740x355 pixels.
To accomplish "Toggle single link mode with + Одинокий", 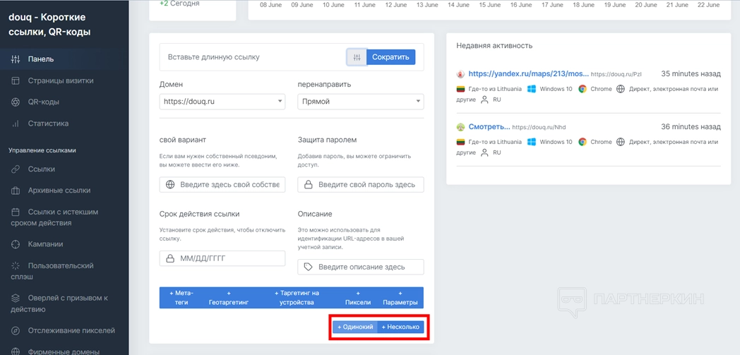I will [x=354, y=327].
